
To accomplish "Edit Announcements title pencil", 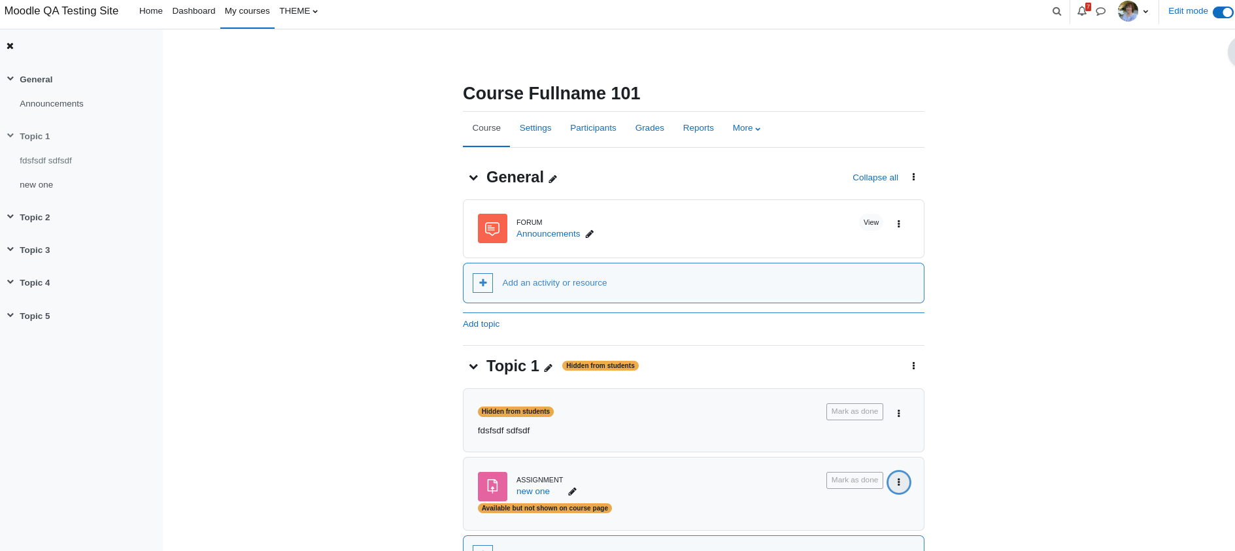I will [590, 234].
